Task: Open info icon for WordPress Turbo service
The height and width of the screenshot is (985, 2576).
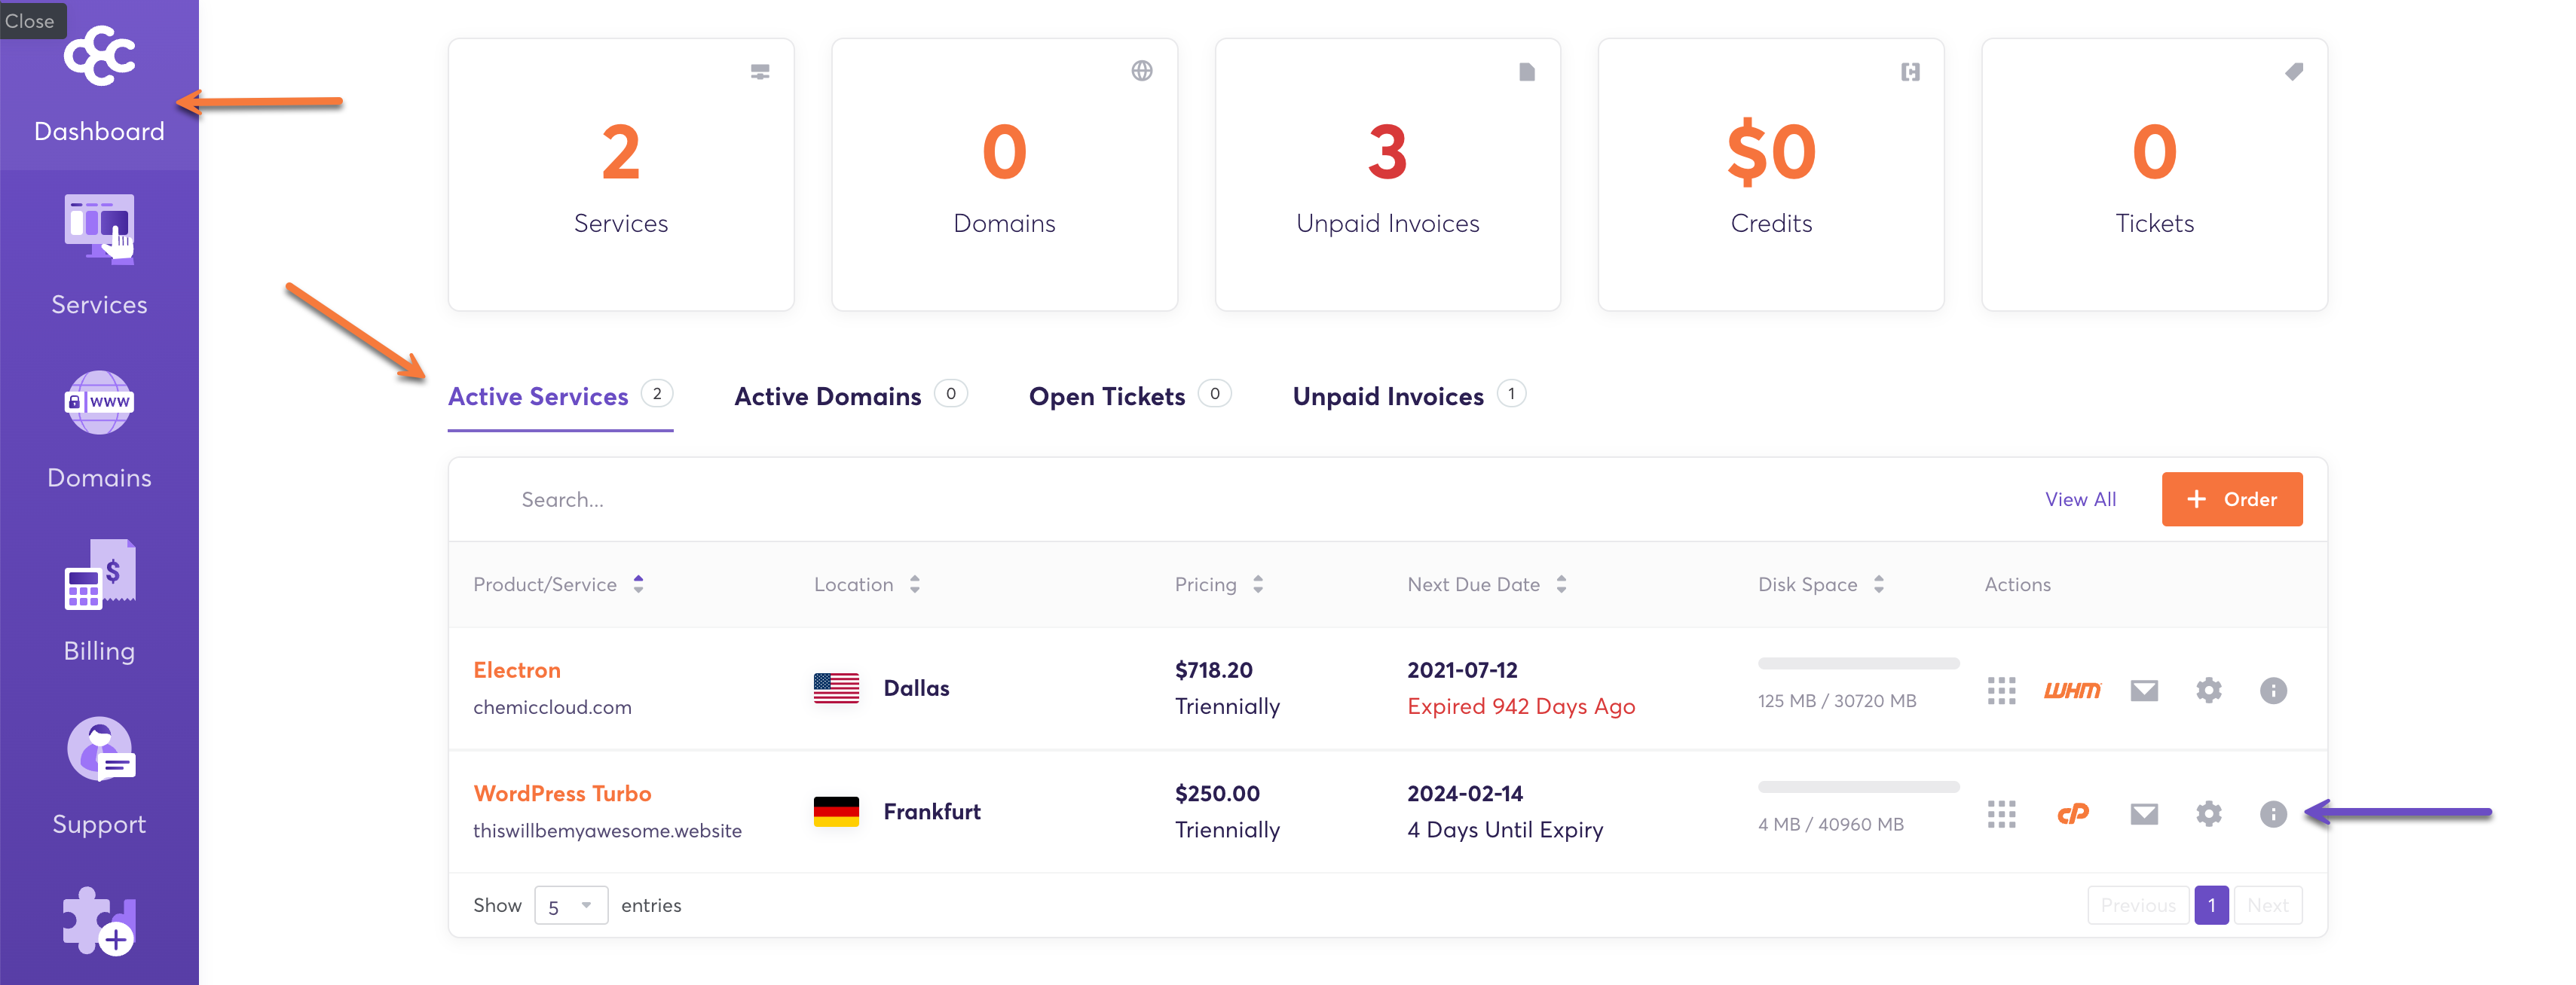Action: point(2272,814)
